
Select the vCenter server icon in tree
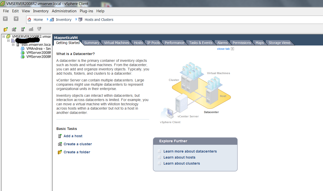point(8,37)
